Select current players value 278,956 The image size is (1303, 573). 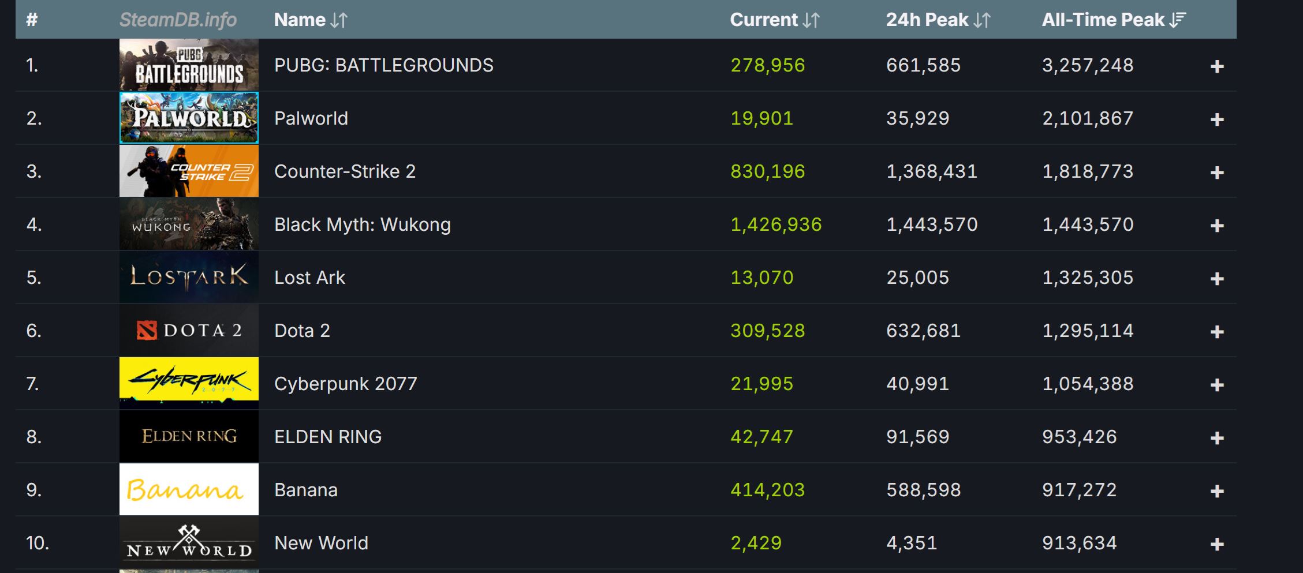tap(767, 65)
